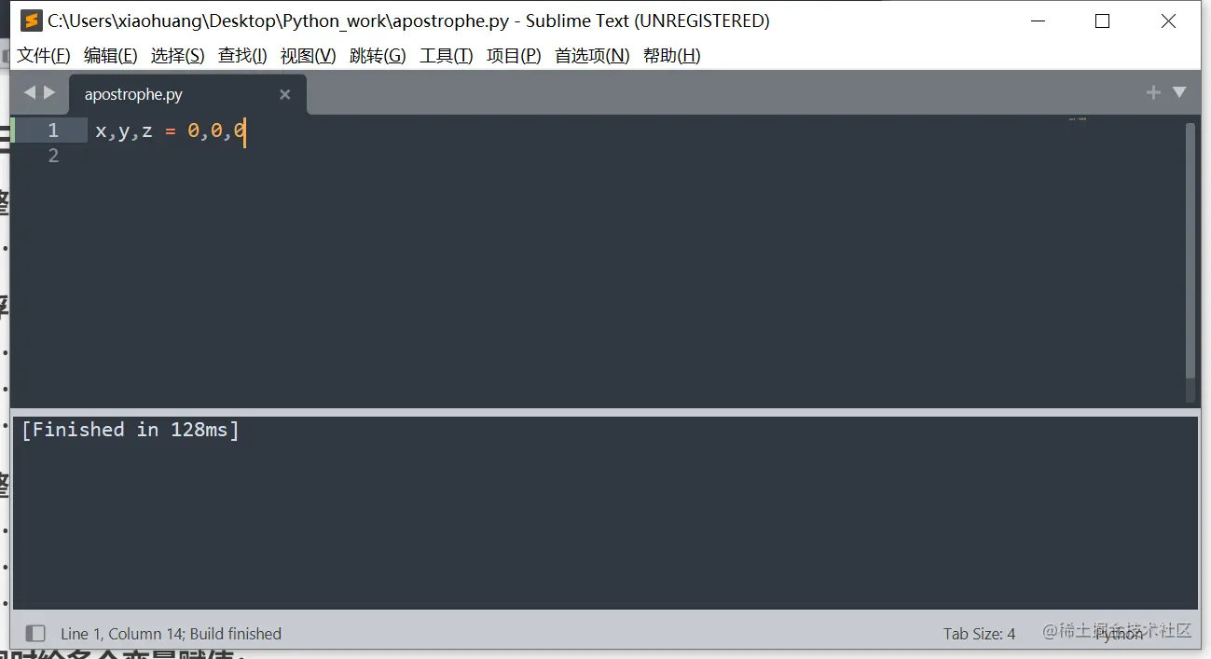The image size is (1211, 659).
Task: Open the 视图(V) menu
Action: coord(308,56)
